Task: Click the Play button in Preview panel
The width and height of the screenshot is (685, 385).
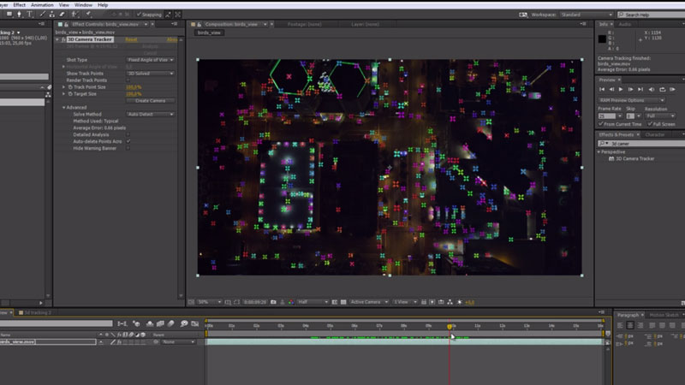Action: coord(622,89)
